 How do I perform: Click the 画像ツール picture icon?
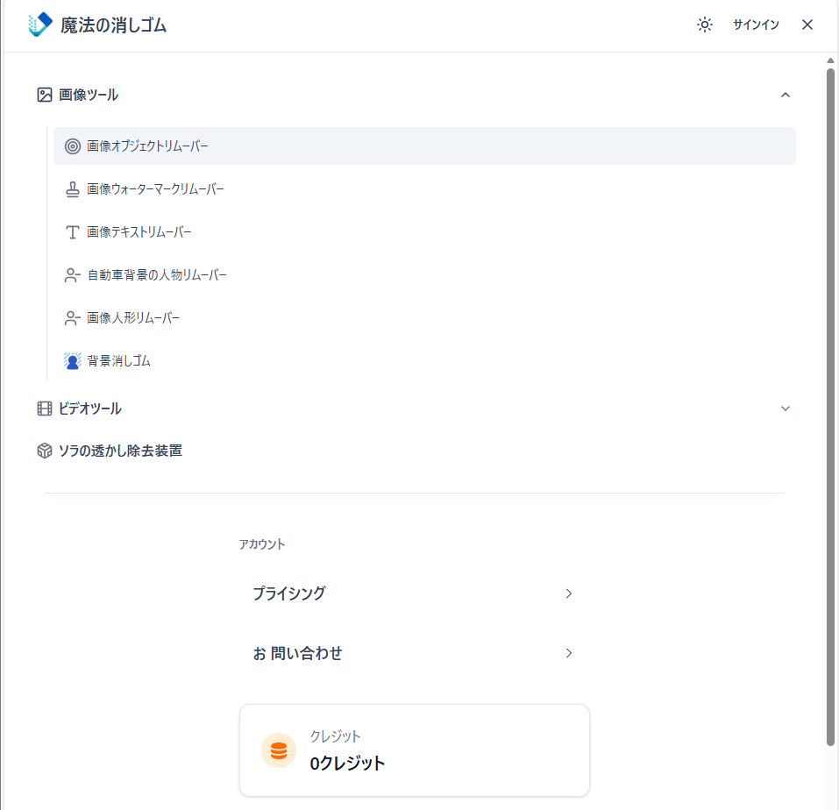45,95
